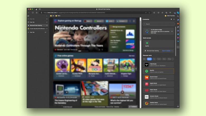The height and width of the screenshot is (116, 206).
Task: Open sidebar settings gear at bottom
Action: [178, 106]
